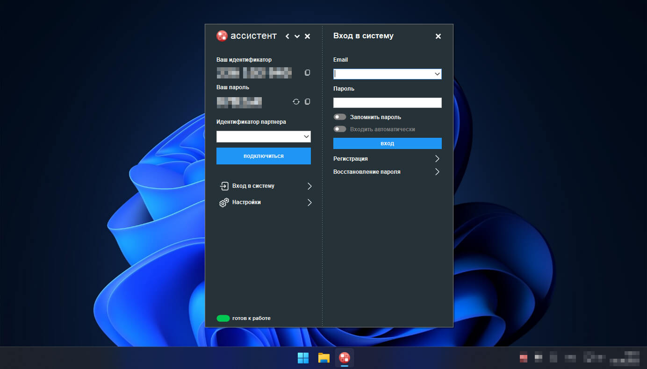This screenshot has height=369, width=647.
Task: Open Восстановление пароля link
Action: click(x=367, y=172)
